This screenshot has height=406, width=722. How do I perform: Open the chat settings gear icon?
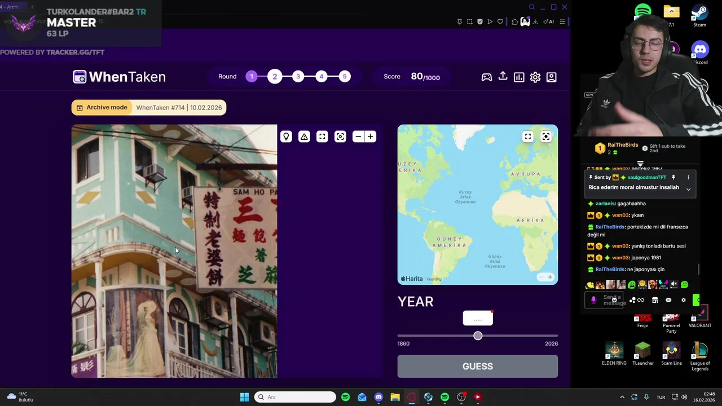point(684,300)
